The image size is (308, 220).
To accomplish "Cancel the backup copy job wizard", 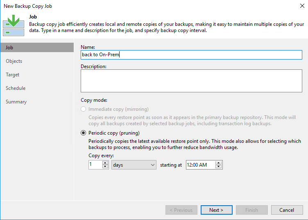I will (287, 210).
